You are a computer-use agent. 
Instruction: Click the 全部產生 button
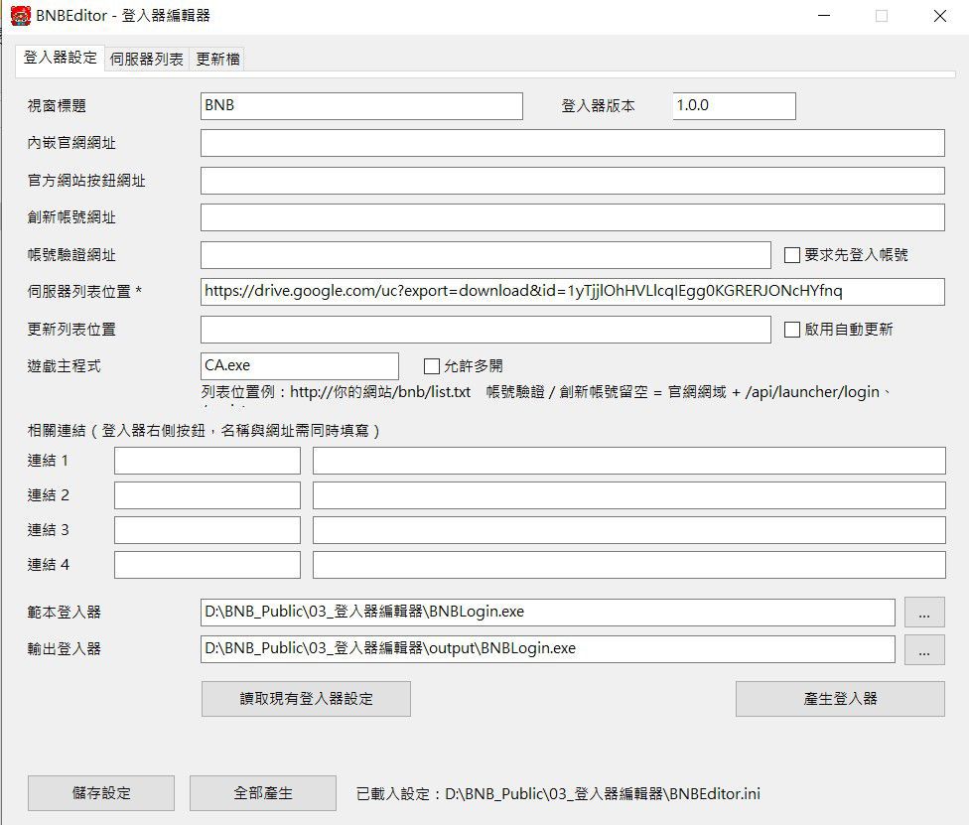pyautogui.click(x=263, y=793)
